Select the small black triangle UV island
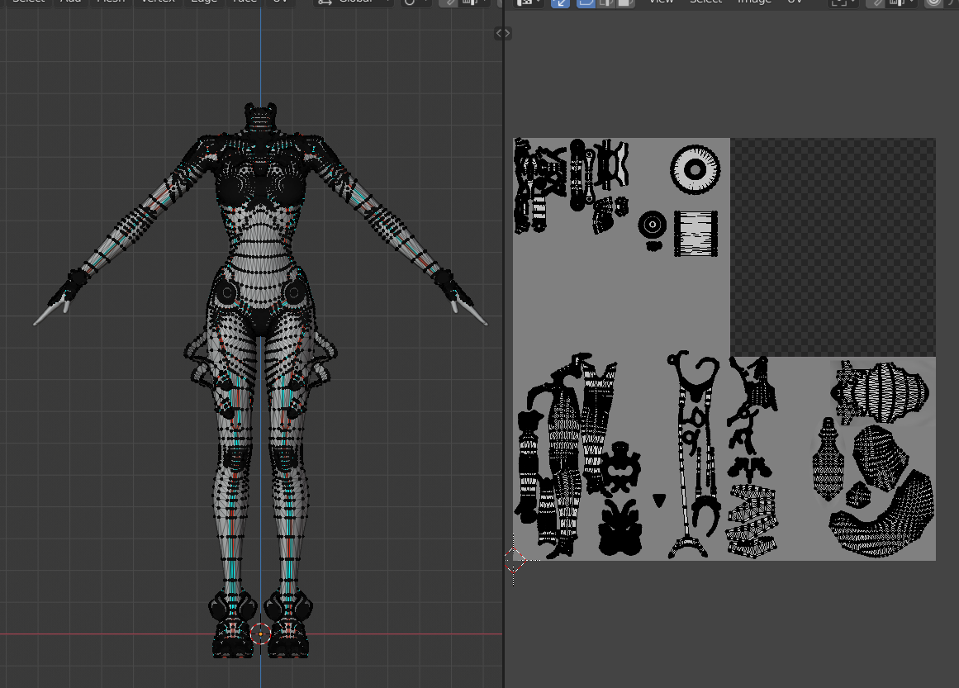 [x=658, y=501]
